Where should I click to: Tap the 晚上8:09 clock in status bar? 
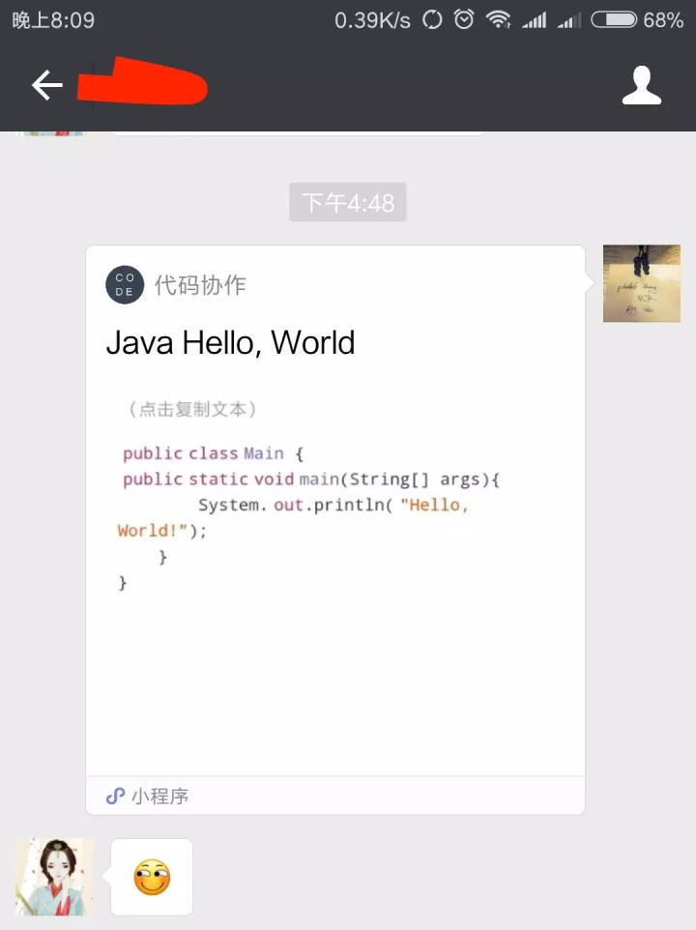53,20
